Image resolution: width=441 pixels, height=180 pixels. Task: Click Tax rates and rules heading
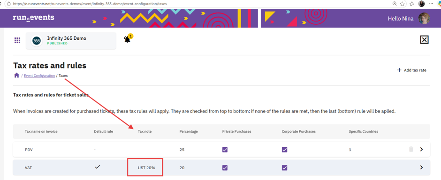coord(50,65)
